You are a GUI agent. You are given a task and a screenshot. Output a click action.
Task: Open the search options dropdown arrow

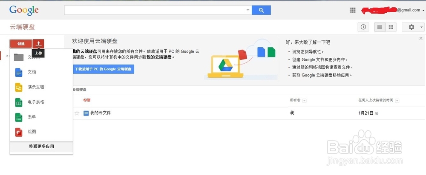pos(248,10)
